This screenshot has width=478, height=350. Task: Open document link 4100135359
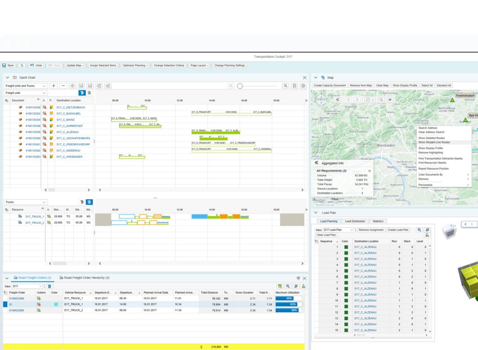[x=33, y=132]
